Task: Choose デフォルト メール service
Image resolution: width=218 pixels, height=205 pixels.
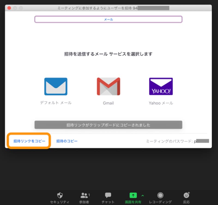Action: coord(56,86)
